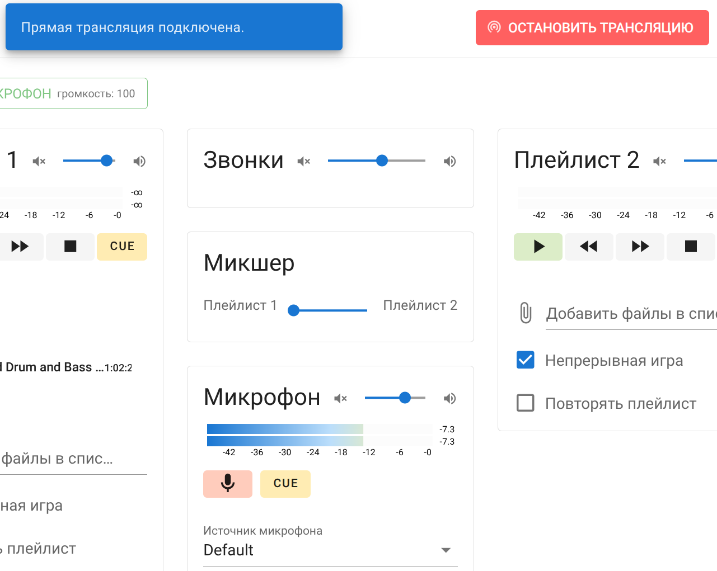Mute the Микрофон channel
Viewport: 717px width, 571px height.
pyautogui.click(x=340, y=398)
